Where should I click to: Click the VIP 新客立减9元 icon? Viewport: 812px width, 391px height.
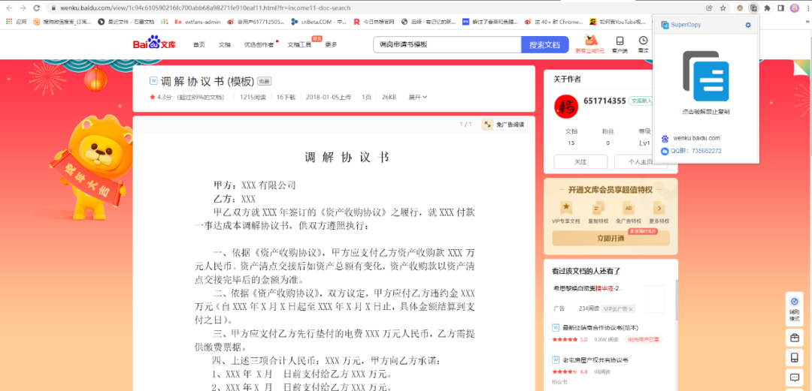[x=590, y=44]
